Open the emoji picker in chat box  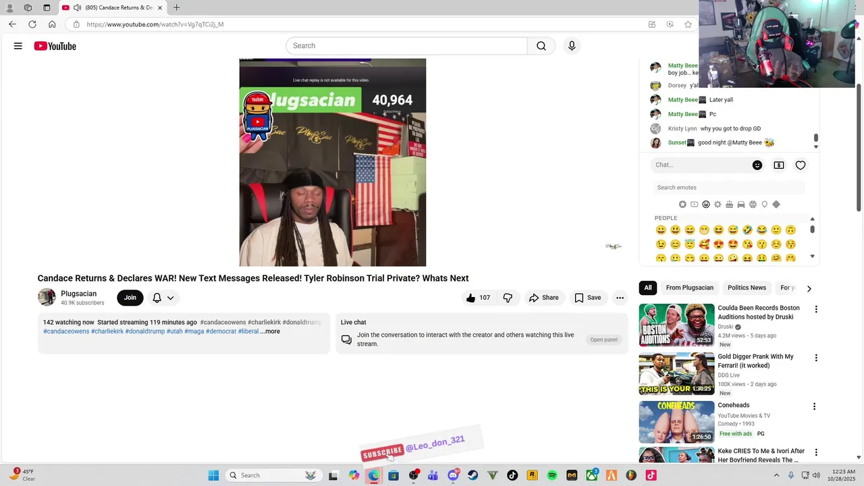click(x=757, y=165)
